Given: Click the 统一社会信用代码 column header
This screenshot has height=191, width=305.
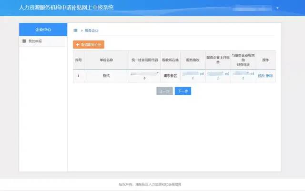Looking at the screenshot, I should [x=144, y=60].
